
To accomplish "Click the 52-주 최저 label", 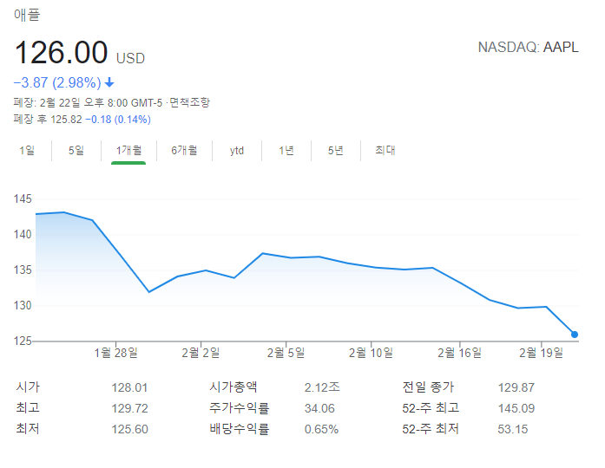I will coord(431,429).
